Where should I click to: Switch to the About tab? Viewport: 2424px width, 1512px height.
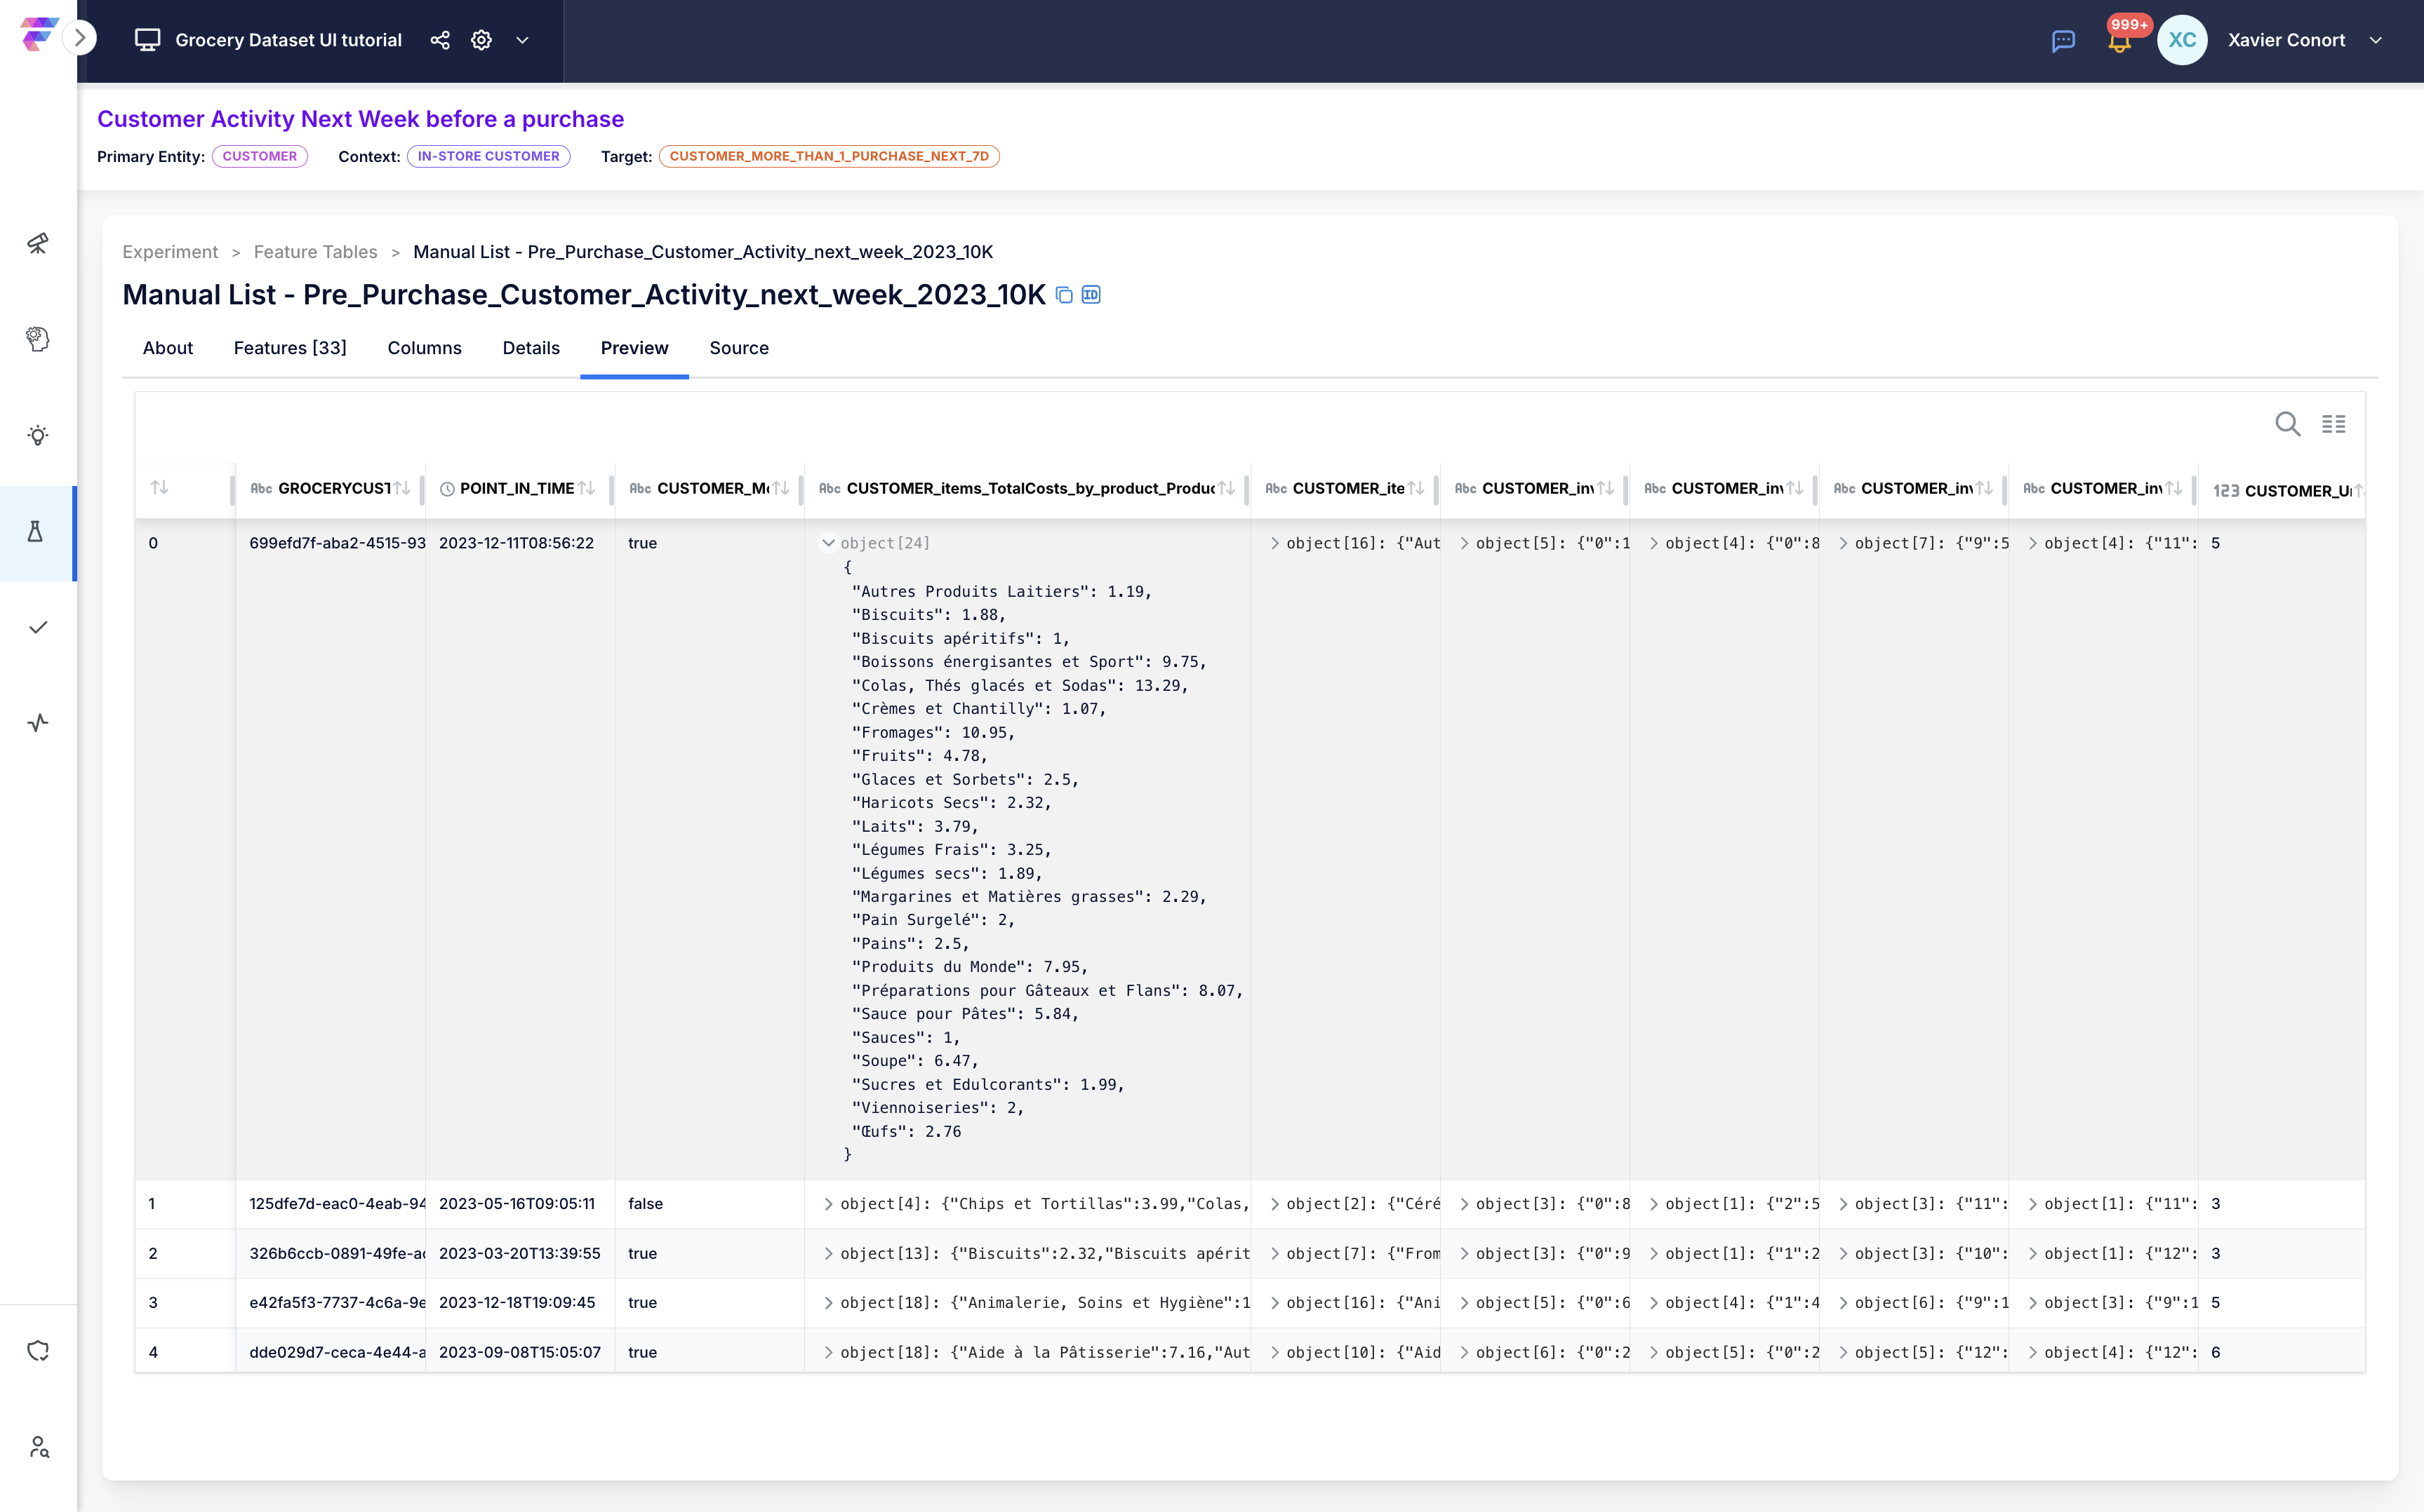(167, 348)
